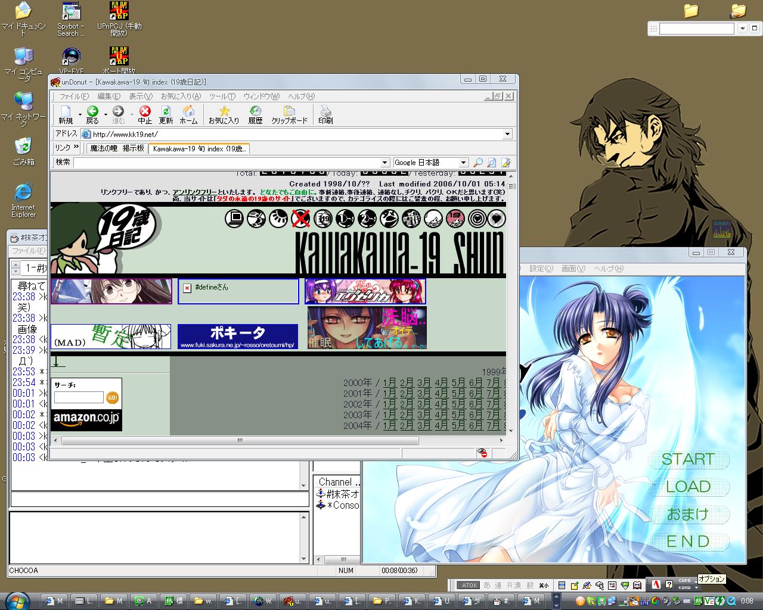Toggle KANA indicator on the language bar
This screenshot has width=763, height=610.
[x=684, y=588]
